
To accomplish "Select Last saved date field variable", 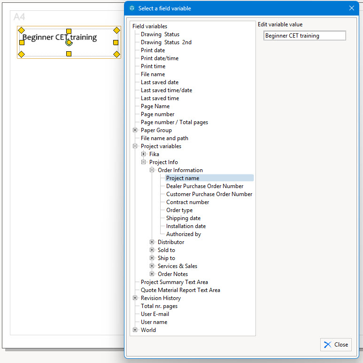I will [x=160, y=82].
